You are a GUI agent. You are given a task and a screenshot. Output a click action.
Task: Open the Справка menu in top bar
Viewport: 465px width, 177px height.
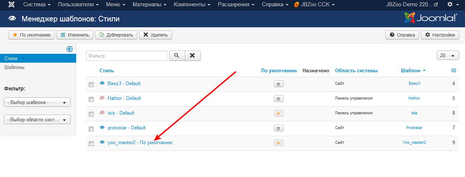275,5
